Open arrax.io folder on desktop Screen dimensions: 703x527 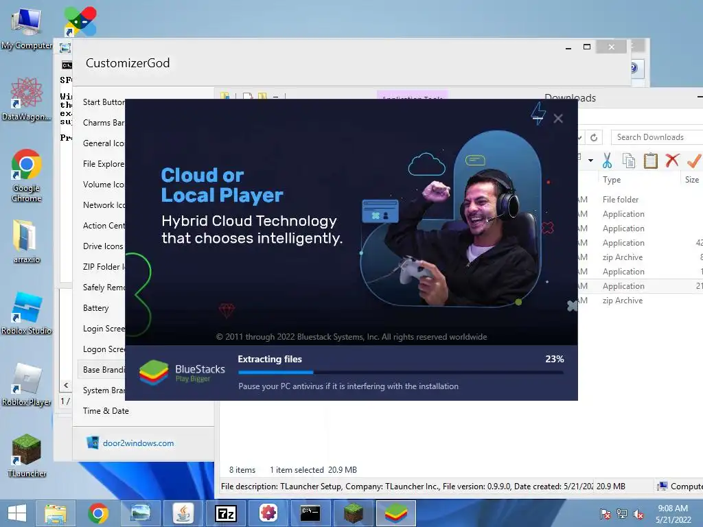27,241
